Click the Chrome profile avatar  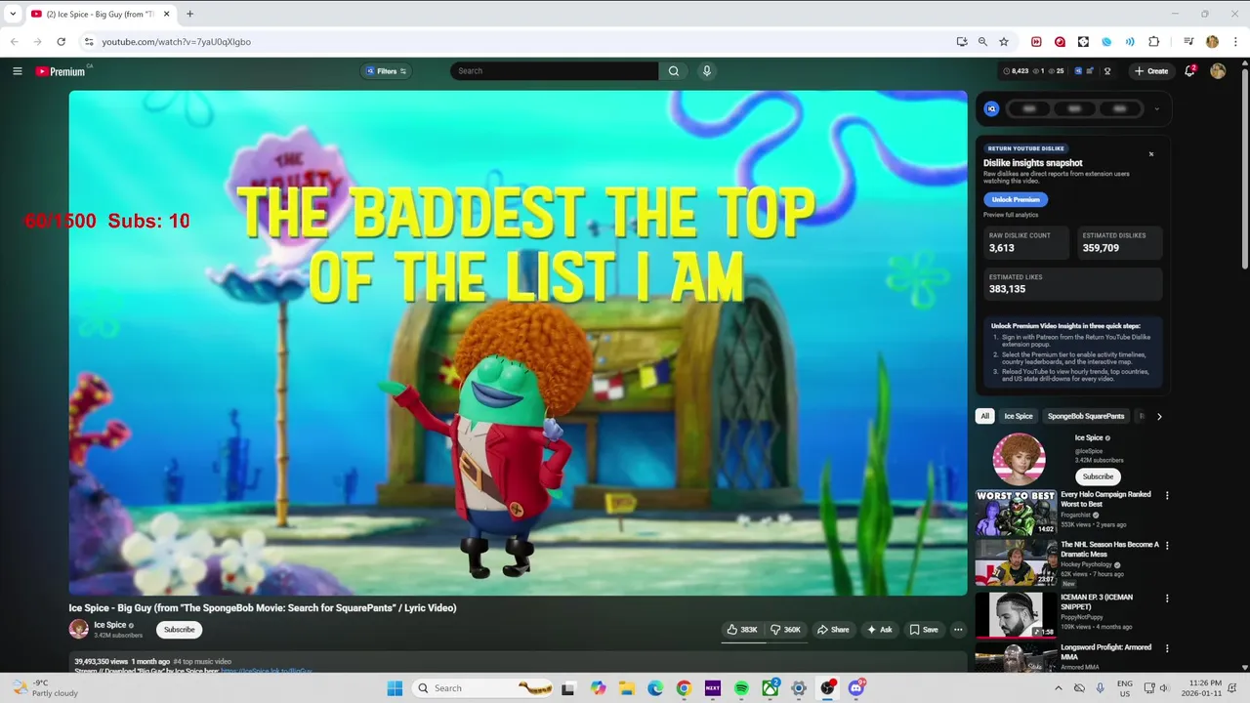point(1212,42)
